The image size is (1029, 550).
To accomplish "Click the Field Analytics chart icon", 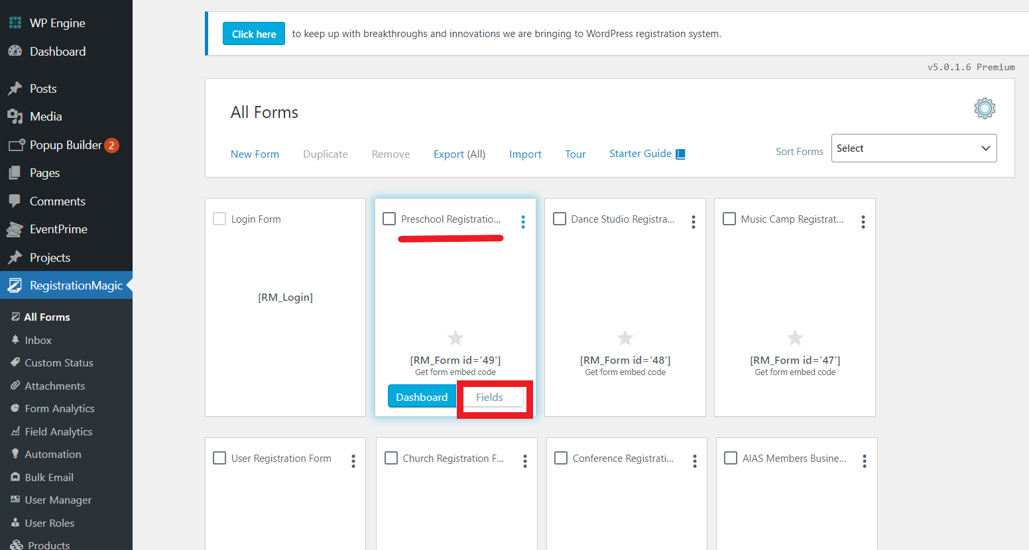I will point(15,431).
